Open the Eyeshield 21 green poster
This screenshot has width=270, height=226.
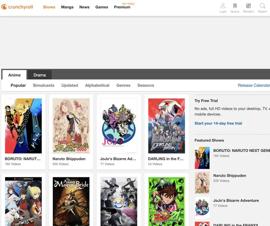pyautogui.click(x=167, y=202)
